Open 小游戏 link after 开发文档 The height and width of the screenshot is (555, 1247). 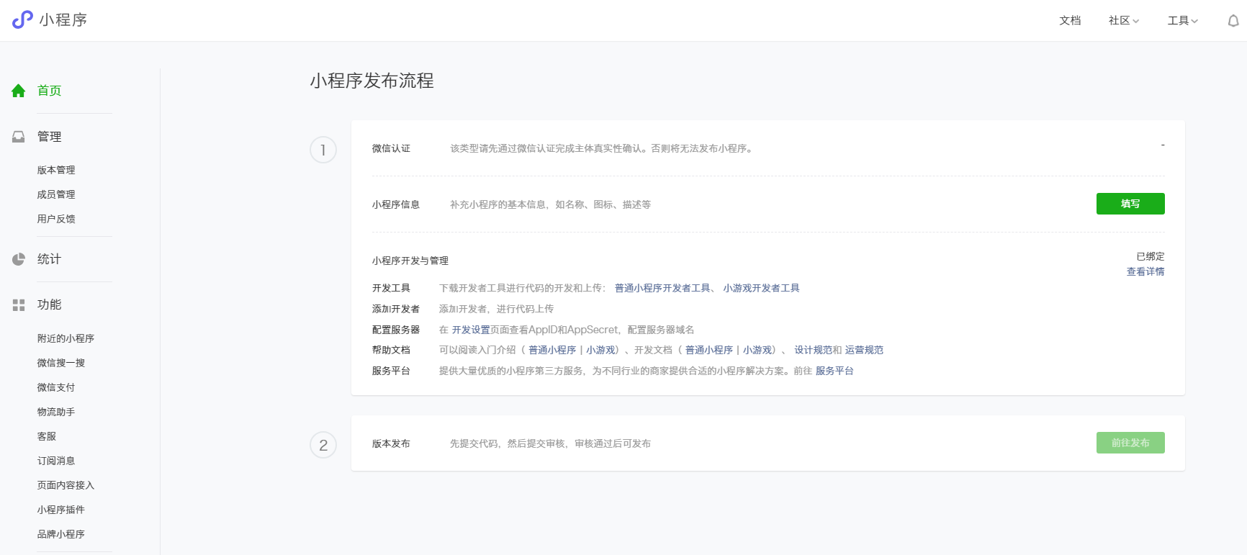(757, 350)
